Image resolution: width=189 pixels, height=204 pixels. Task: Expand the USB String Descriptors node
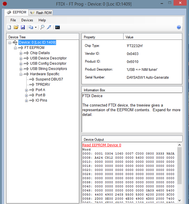point(21,69)
